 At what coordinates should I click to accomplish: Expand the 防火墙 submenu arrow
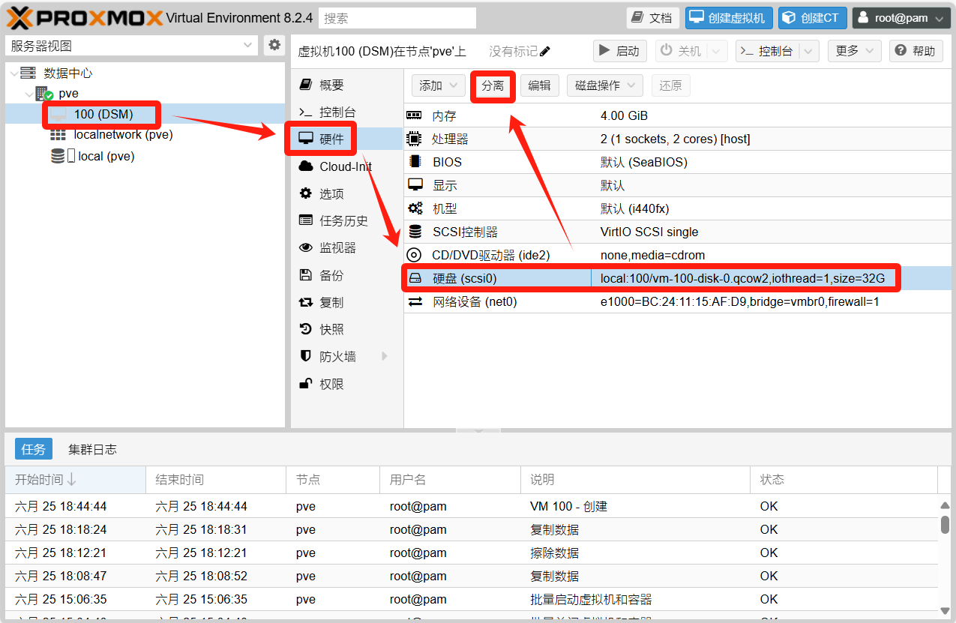pyautogui.click(x=385, y=356)
